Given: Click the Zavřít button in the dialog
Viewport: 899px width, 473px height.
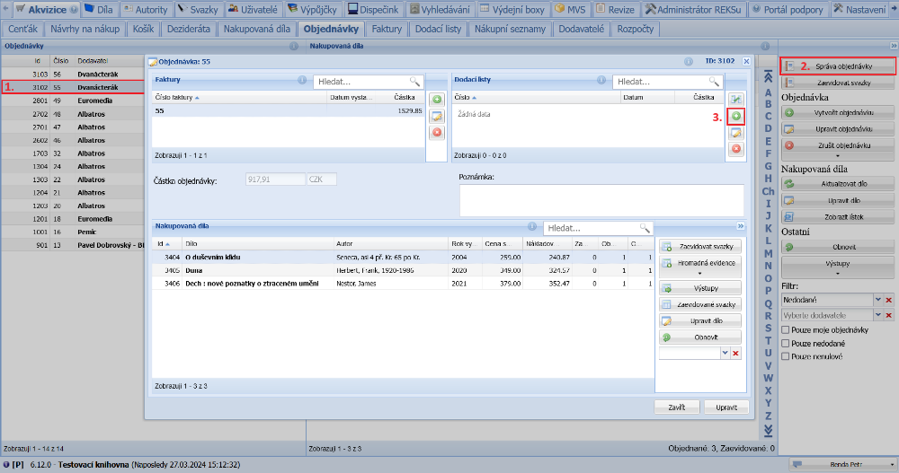Looking at the screenshot, I should pyautogui.click(x=677, y=407).
